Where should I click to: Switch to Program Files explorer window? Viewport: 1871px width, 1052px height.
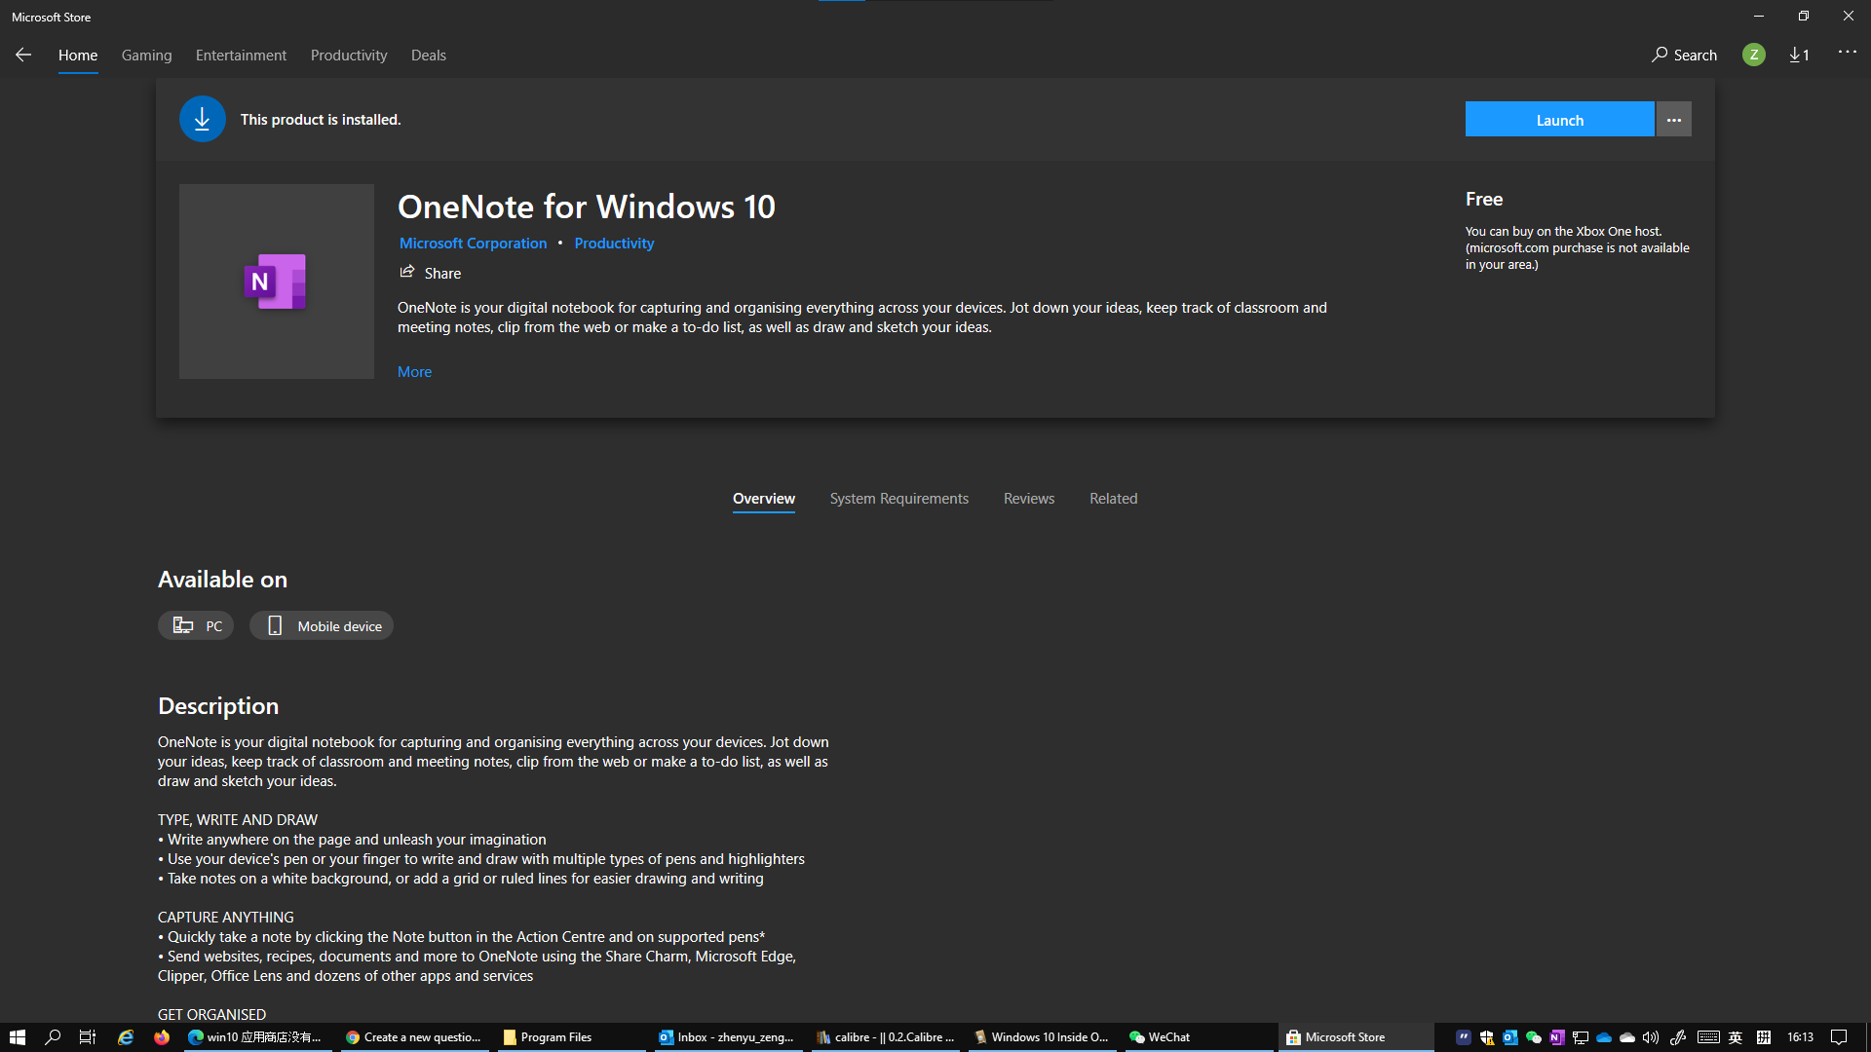click(x=570, y=1037)
